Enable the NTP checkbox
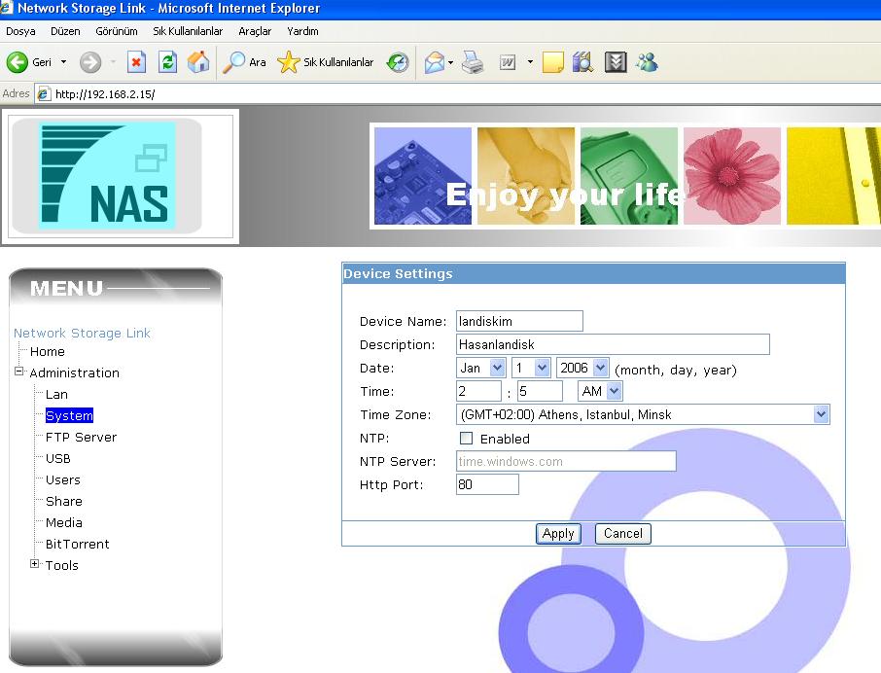 pyautogui.click(x=467, y=438)
